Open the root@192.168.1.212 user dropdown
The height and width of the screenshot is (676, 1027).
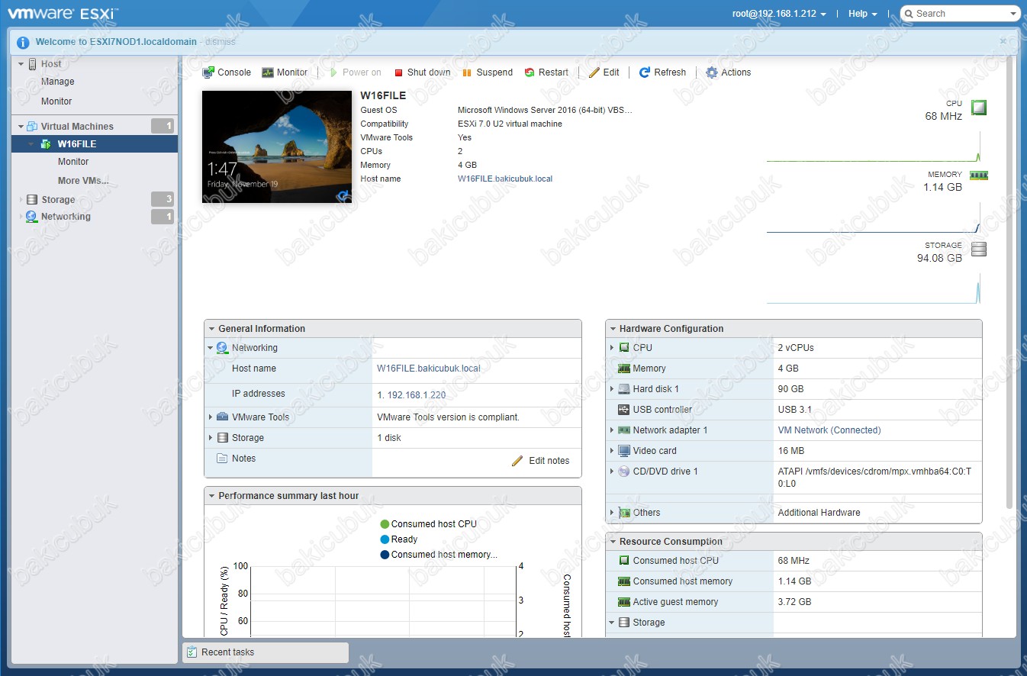[779, 14]
